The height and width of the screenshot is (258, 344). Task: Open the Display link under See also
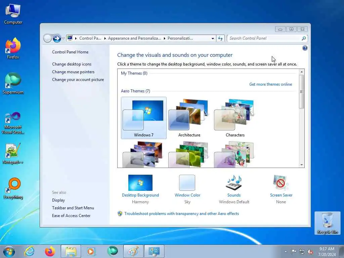tap(58, 200)
